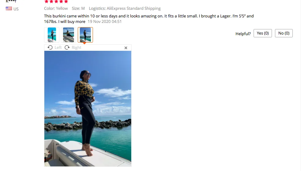Click the 'Helpful?' label
The image size is (301, 171).
pos(243,34)
